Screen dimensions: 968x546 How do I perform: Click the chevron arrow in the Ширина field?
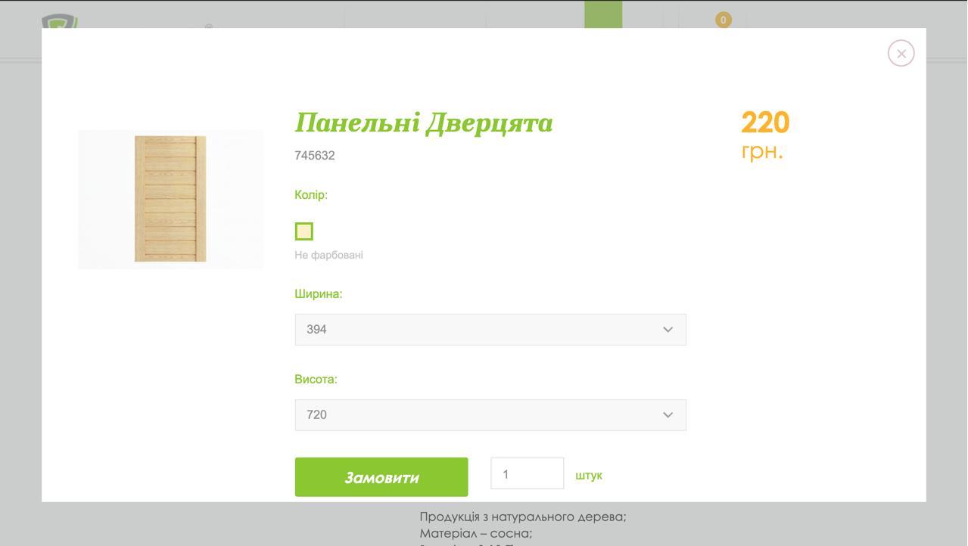(668, 330)
